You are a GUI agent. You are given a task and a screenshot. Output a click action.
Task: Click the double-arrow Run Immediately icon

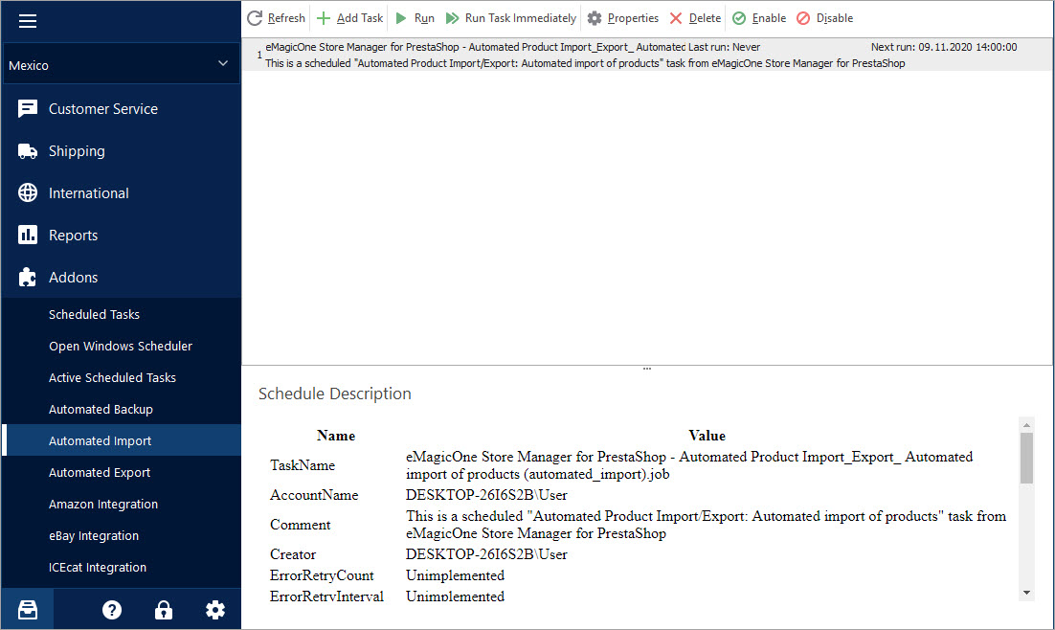[452, 18]
